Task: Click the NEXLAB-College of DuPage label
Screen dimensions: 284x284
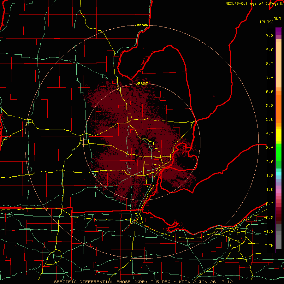Action: [252, 3]
